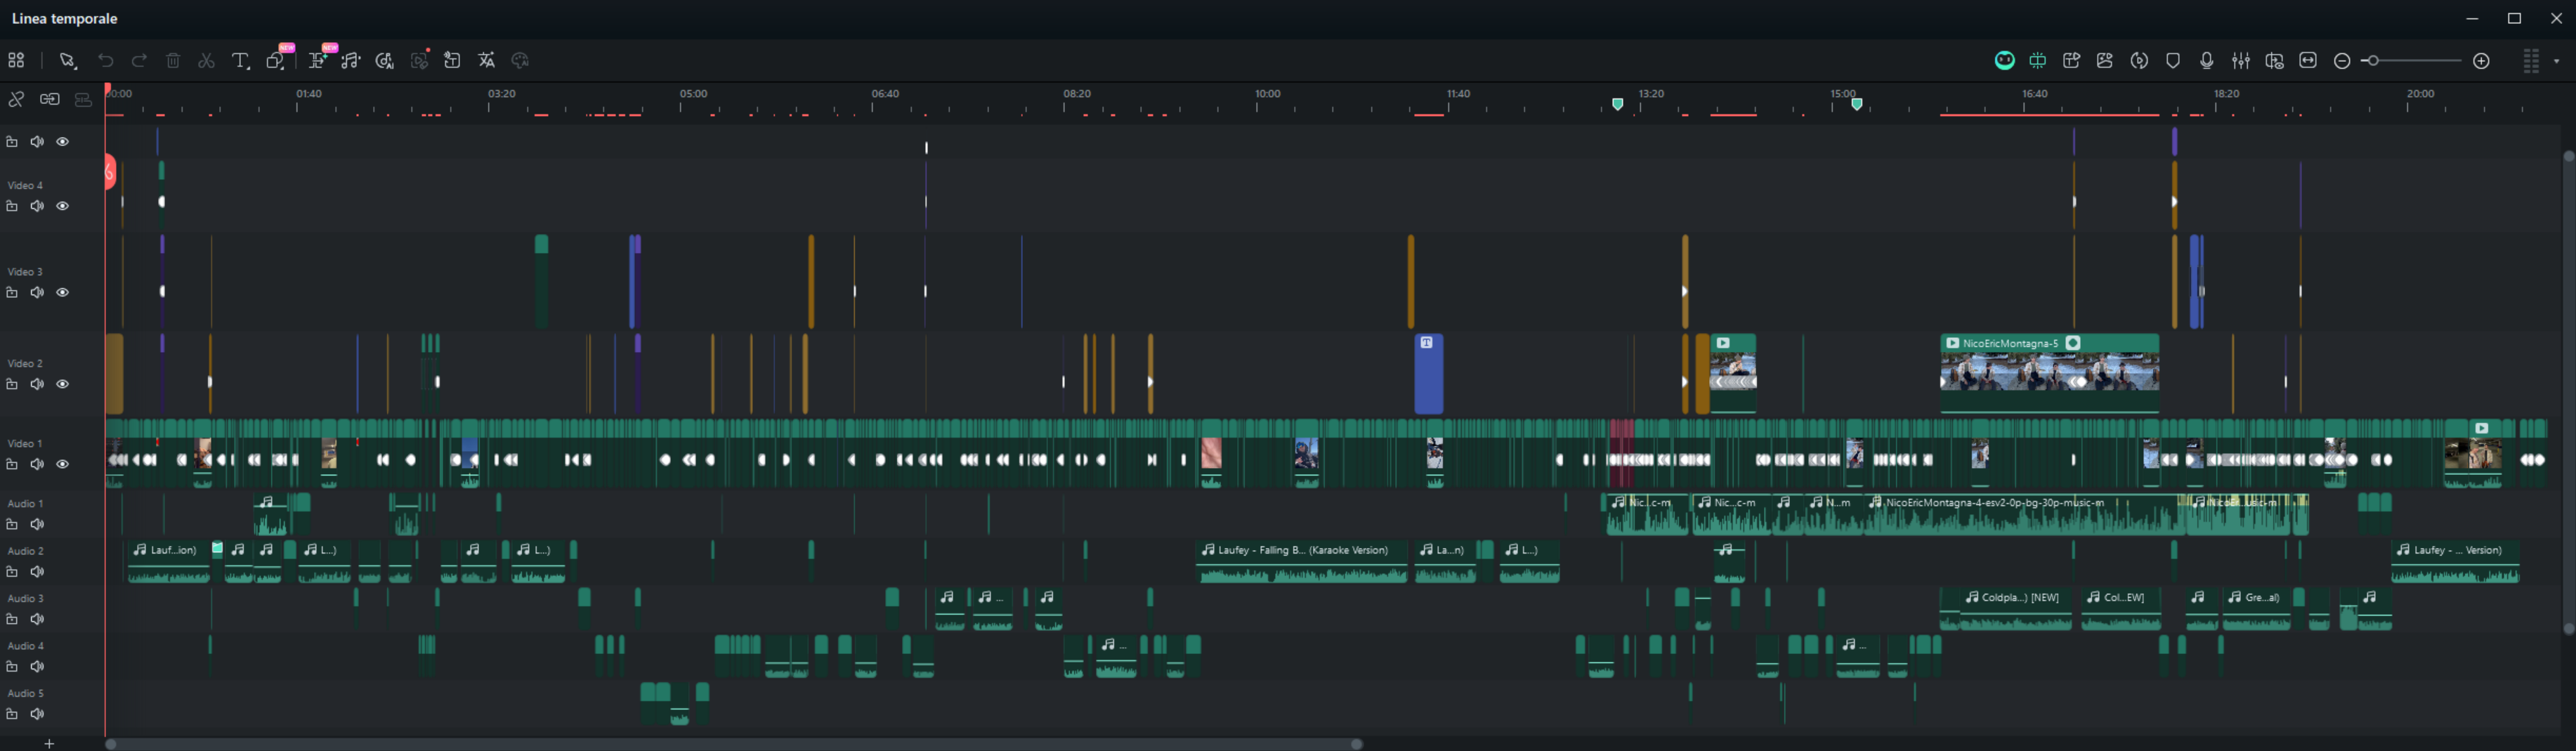Click the scissors Split icon

click(206, 61)
